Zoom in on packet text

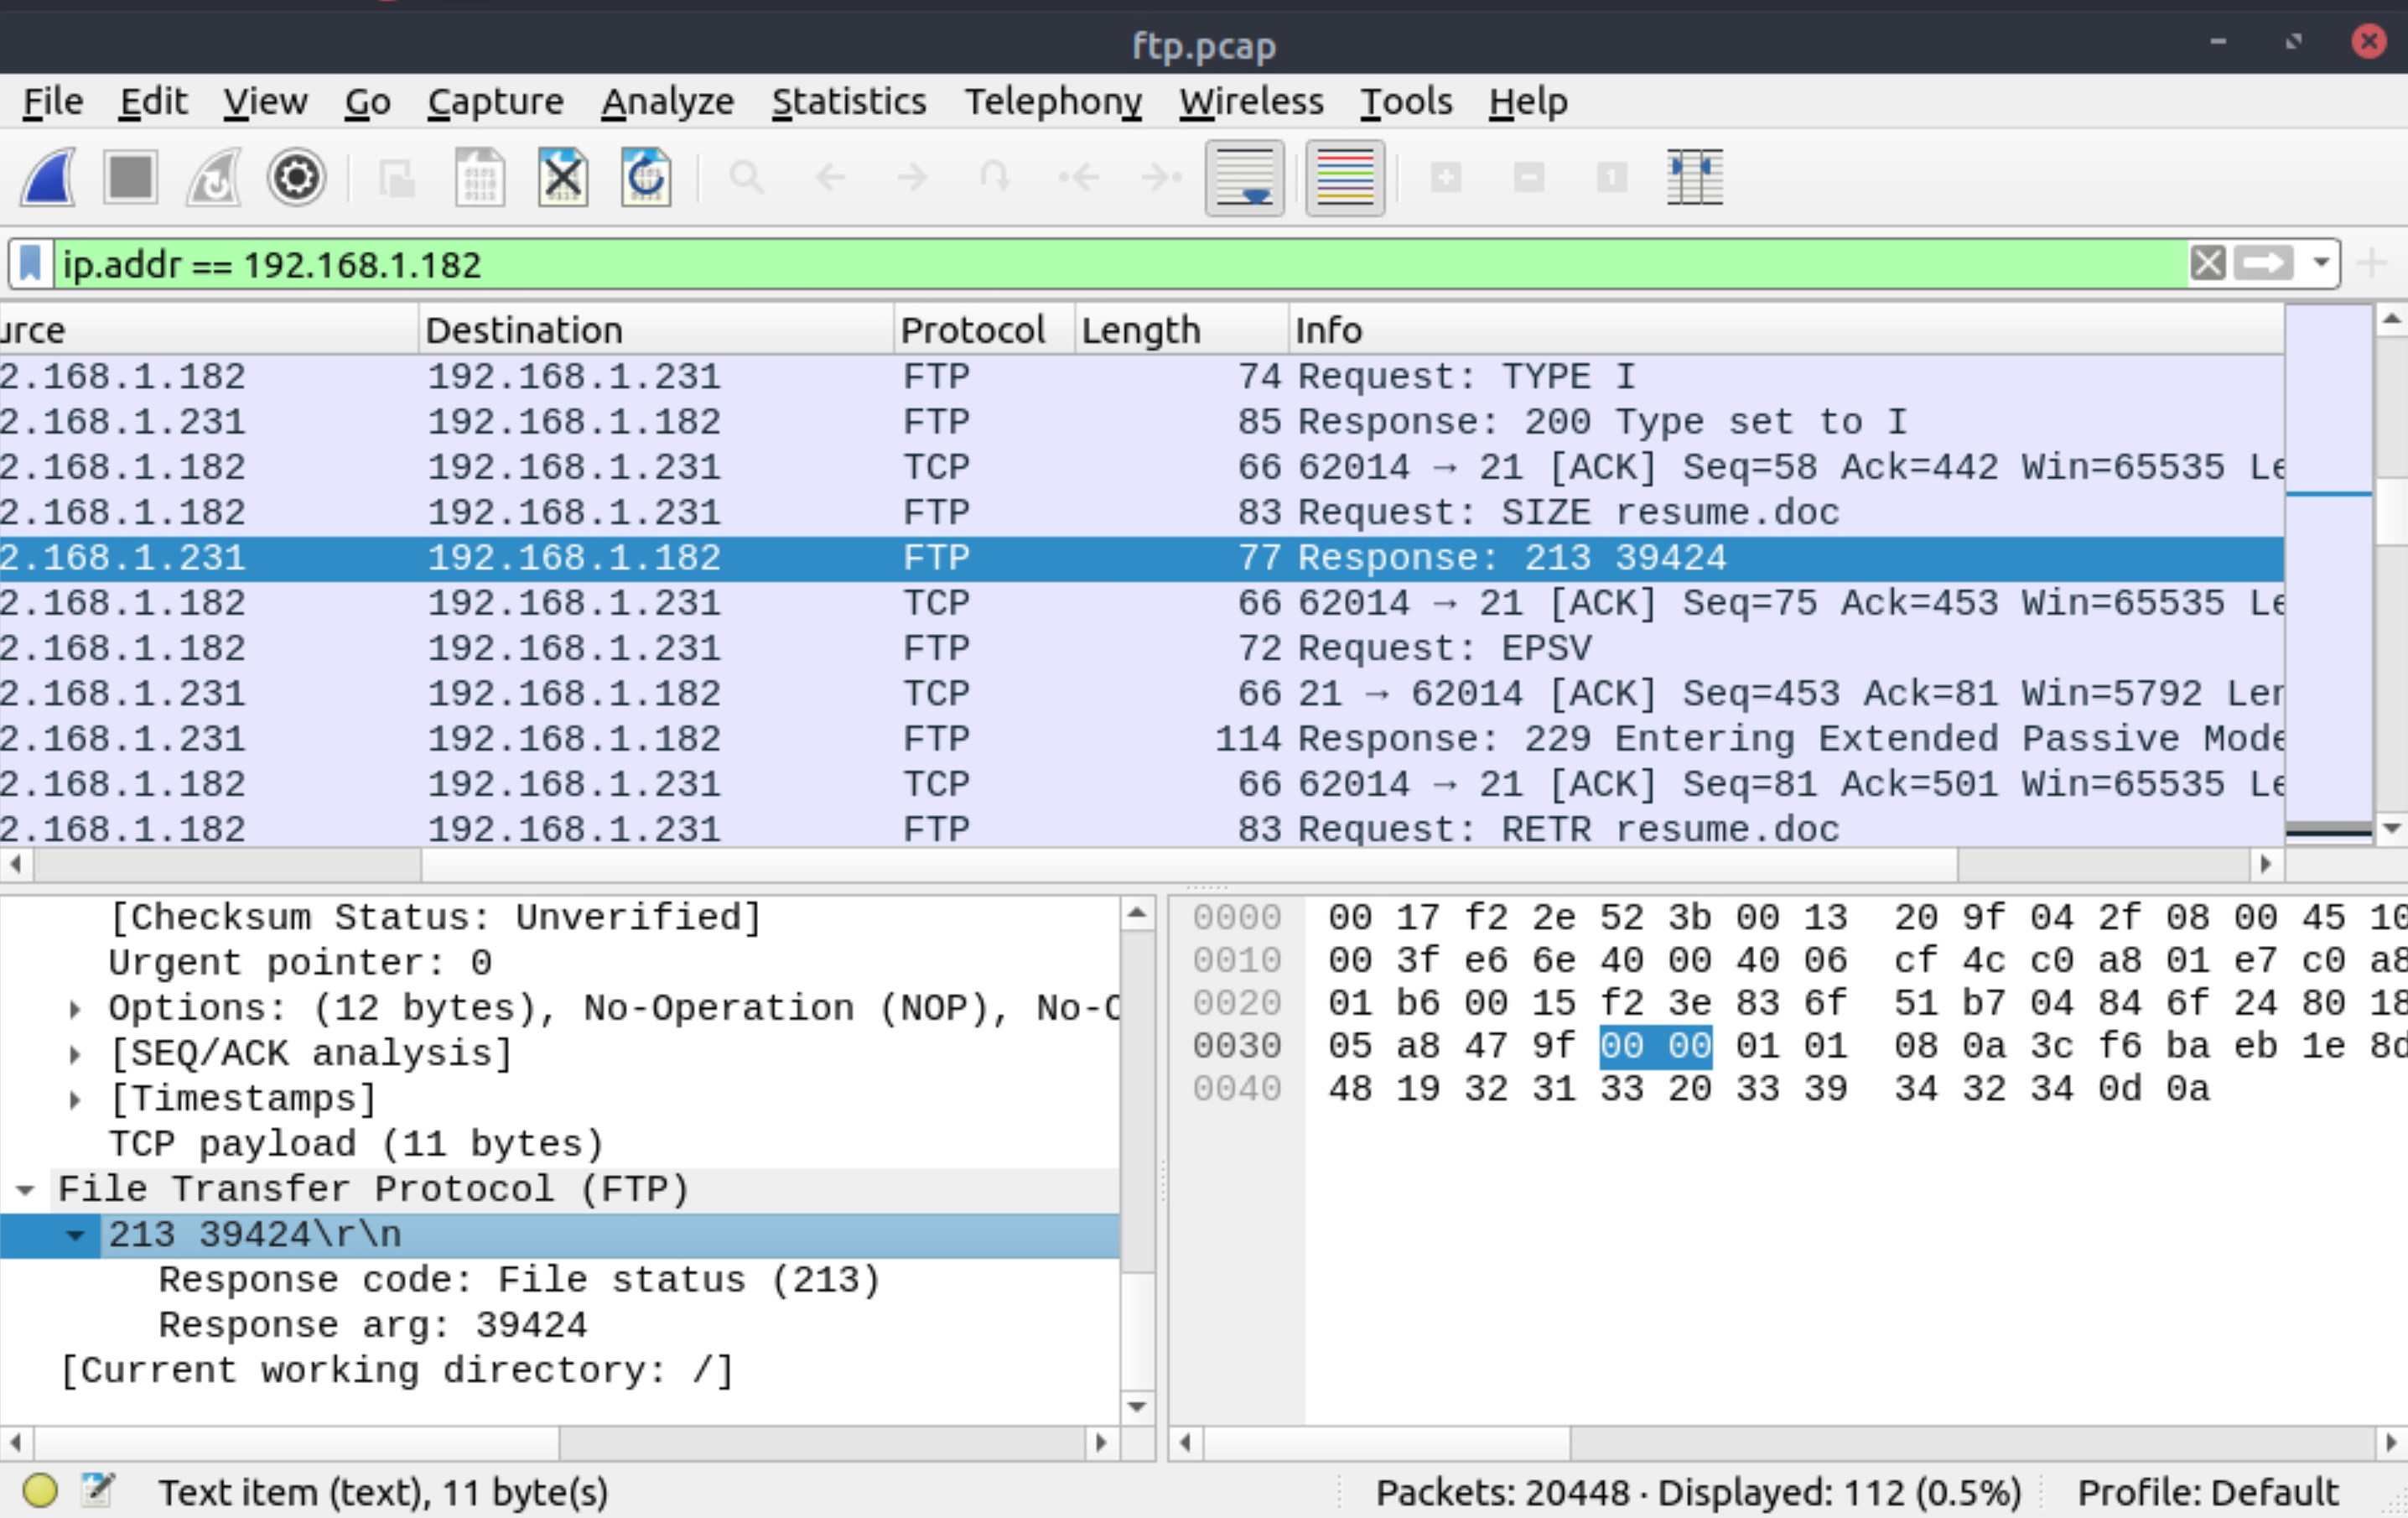(x=1446, y=178)
